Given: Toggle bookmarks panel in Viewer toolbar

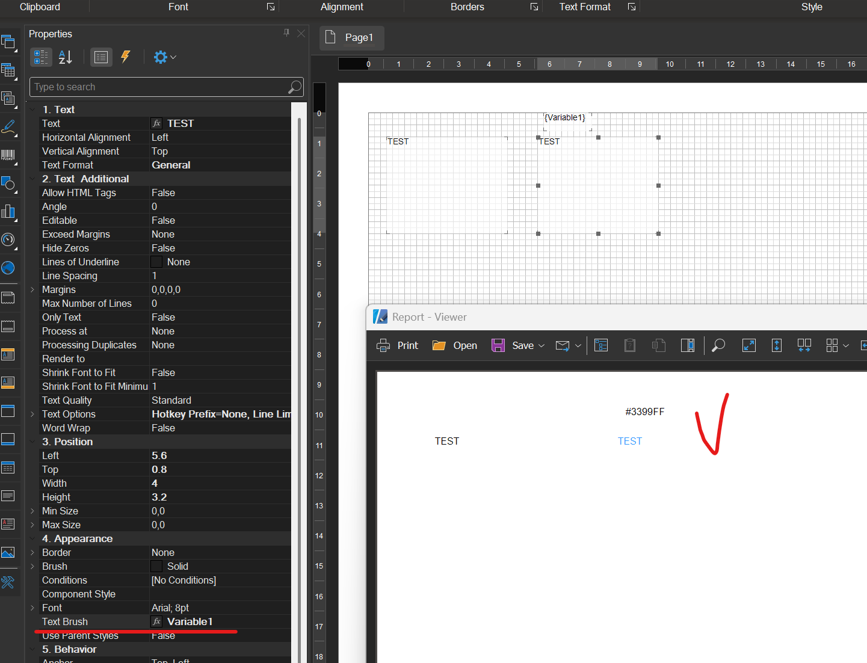Looking at the screenshot, I should coord(601,345).
